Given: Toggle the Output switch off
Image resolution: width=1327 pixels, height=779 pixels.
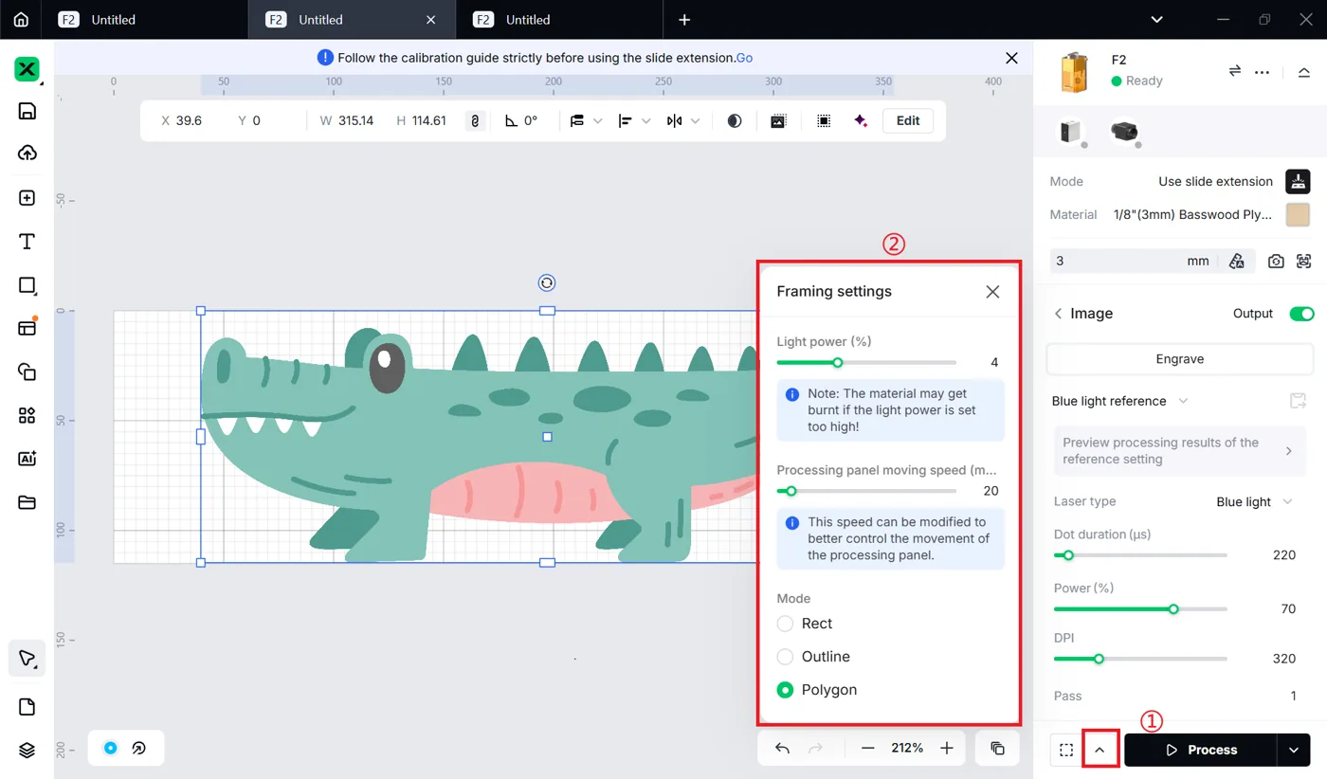Looking at the screenshot, I should tap(1301, 314).
